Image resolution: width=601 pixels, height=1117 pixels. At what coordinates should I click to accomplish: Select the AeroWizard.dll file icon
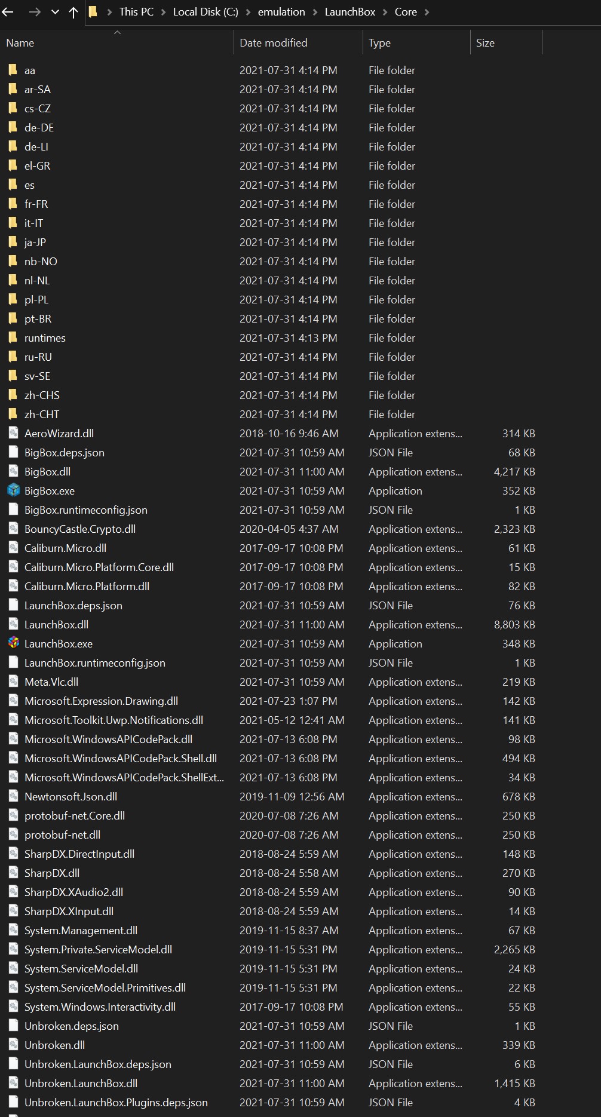[13, 433]
